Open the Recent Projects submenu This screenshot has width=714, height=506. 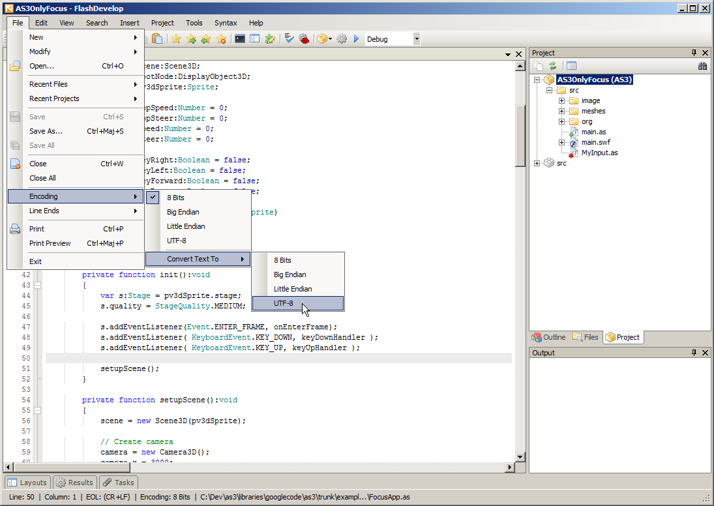tap(76, 98)
